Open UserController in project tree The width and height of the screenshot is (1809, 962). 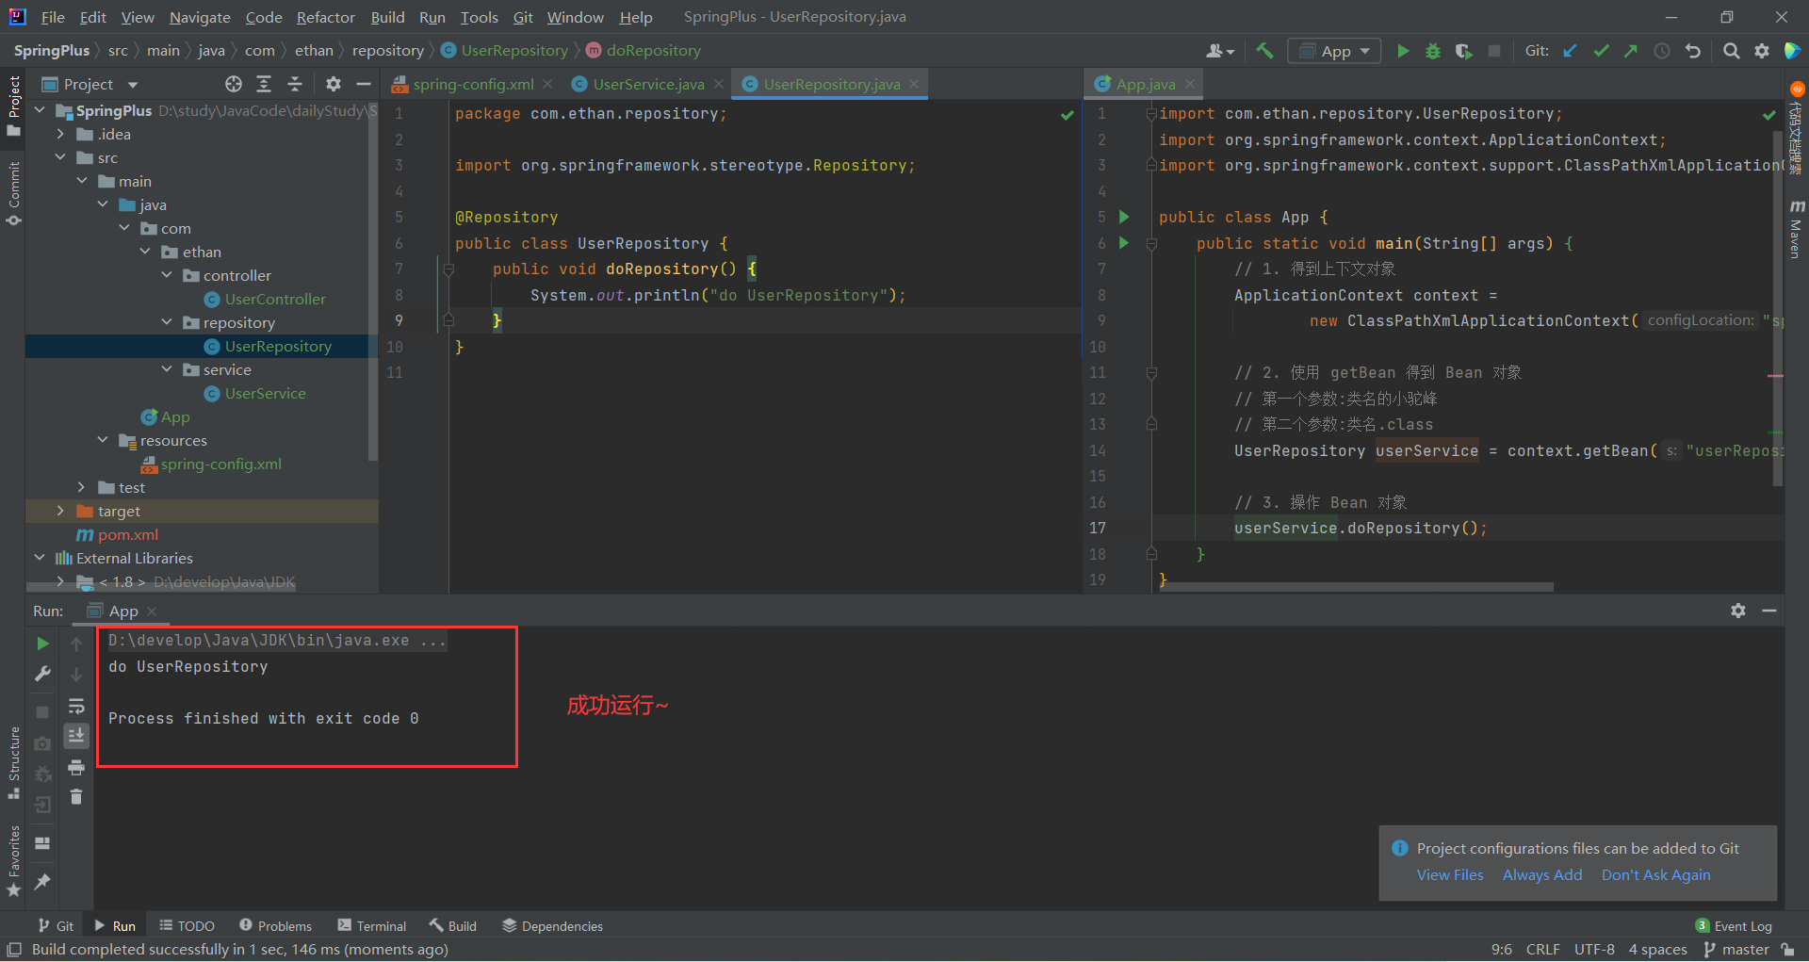point(275,299)
